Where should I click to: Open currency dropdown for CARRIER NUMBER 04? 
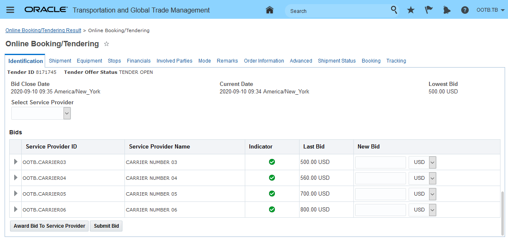point(432,178)
